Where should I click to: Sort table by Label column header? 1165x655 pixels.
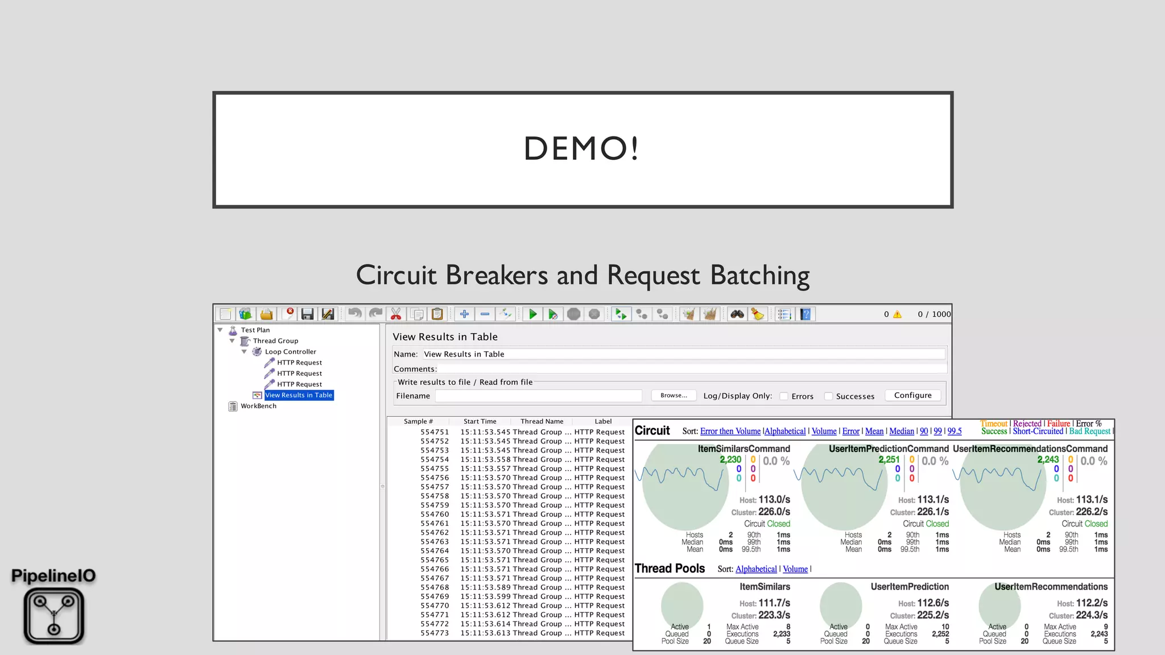[603, 421]
